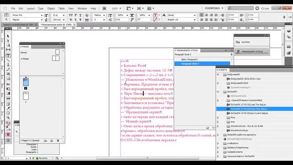Select the Gap tool

click(8, 49)
